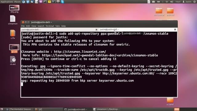Click the 14:01 clock in the panel
The height and width of the screenshot is (111, 197).
[x=178, y=2]
